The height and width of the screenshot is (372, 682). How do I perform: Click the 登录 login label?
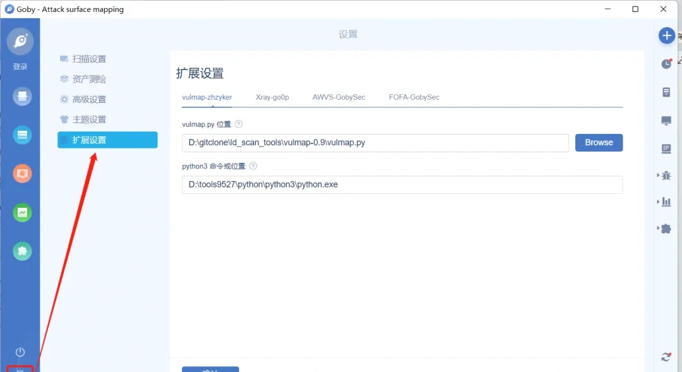[x=20, y=66]
